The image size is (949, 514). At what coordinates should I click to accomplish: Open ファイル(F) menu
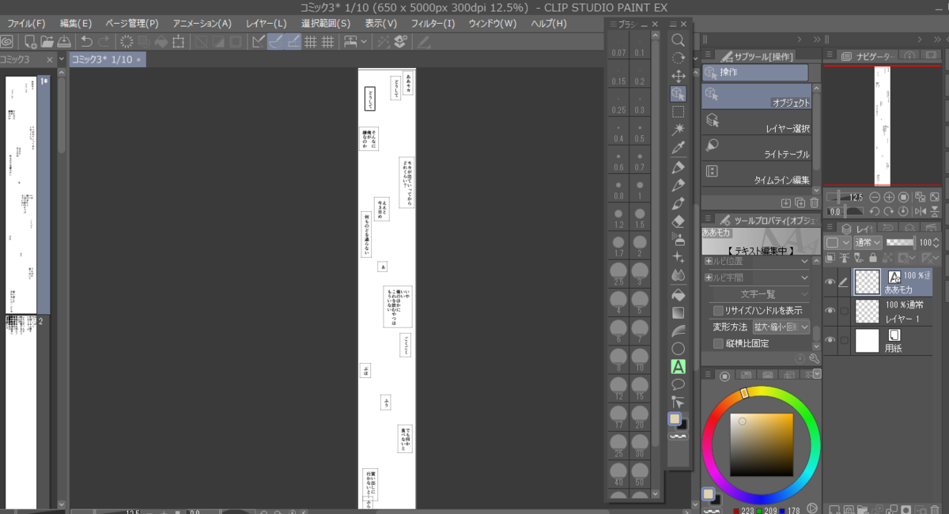pos(26,24)
